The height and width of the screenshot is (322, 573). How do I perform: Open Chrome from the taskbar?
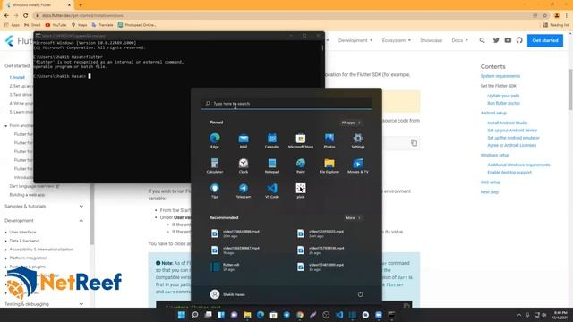[x=300, y=315]
